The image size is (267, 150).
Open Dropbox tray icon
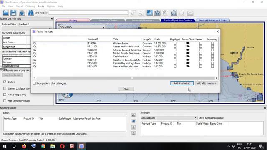(x=234, y=146)
